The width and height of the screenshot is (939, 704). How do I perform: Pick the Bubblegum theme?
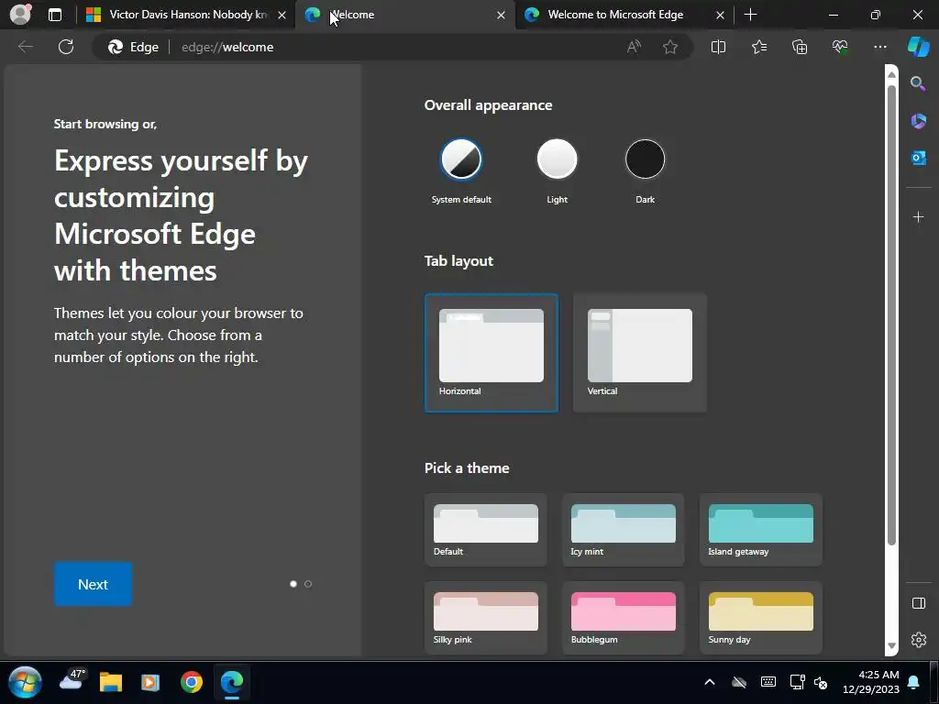[623, 618]
